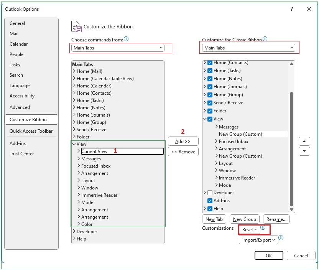Open Choose commands from dropdown

coord(118,48)
